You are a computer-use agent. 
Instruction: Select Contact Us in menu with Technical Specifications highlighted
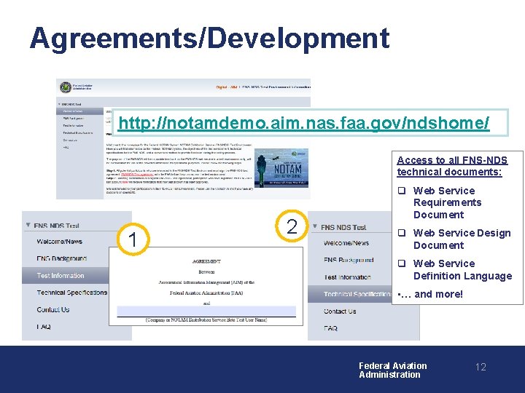tap(340, 311)
